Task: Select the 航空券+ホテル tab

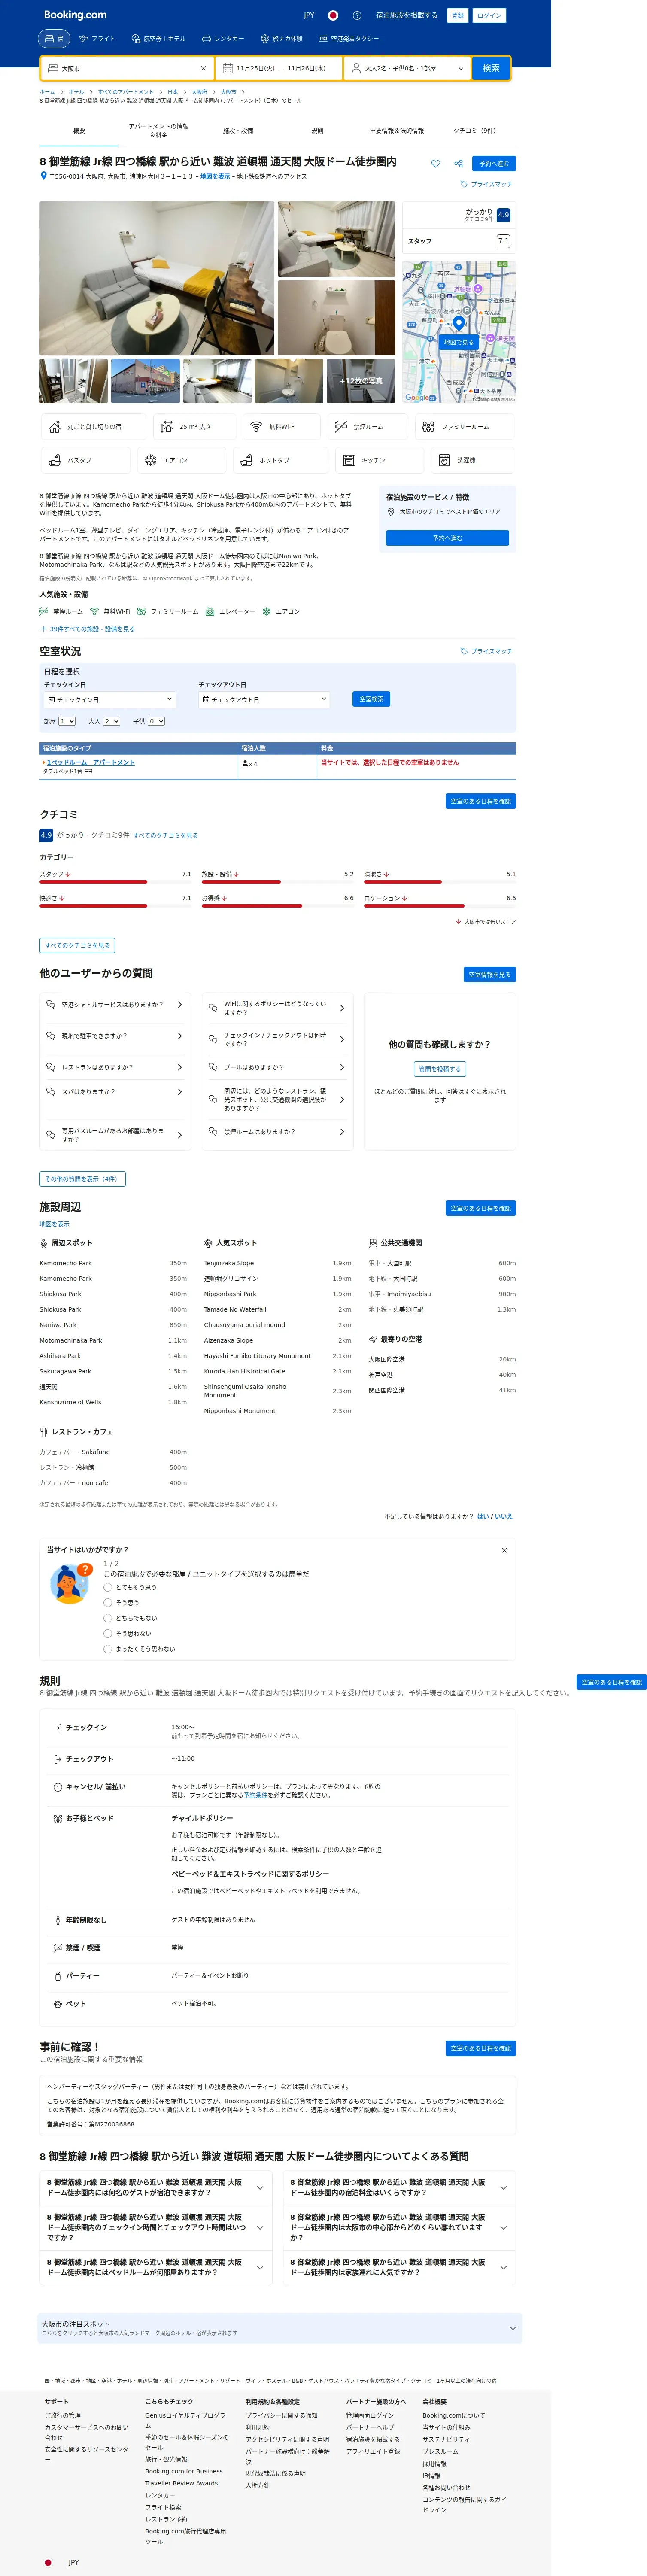Action: [x=158, y=39]
